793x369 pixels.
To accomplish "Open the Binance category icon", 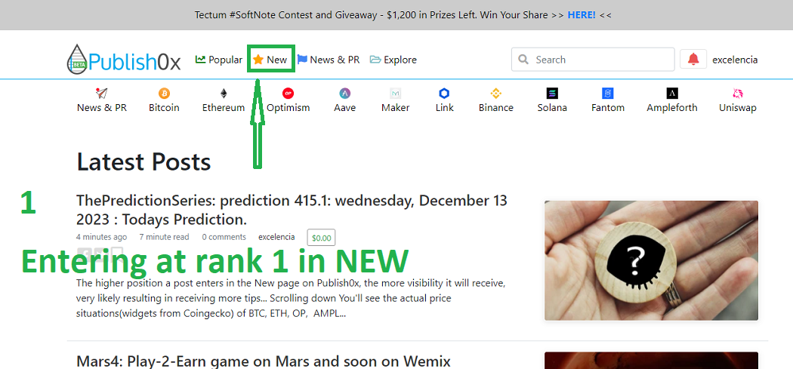I will [496, 93].
